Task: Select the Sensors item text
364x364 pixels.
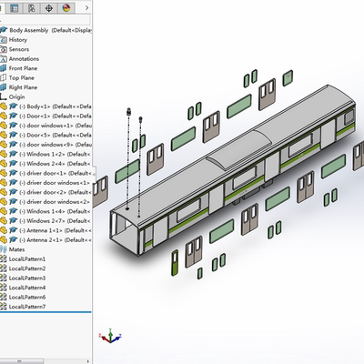Action: coord(19,49)
